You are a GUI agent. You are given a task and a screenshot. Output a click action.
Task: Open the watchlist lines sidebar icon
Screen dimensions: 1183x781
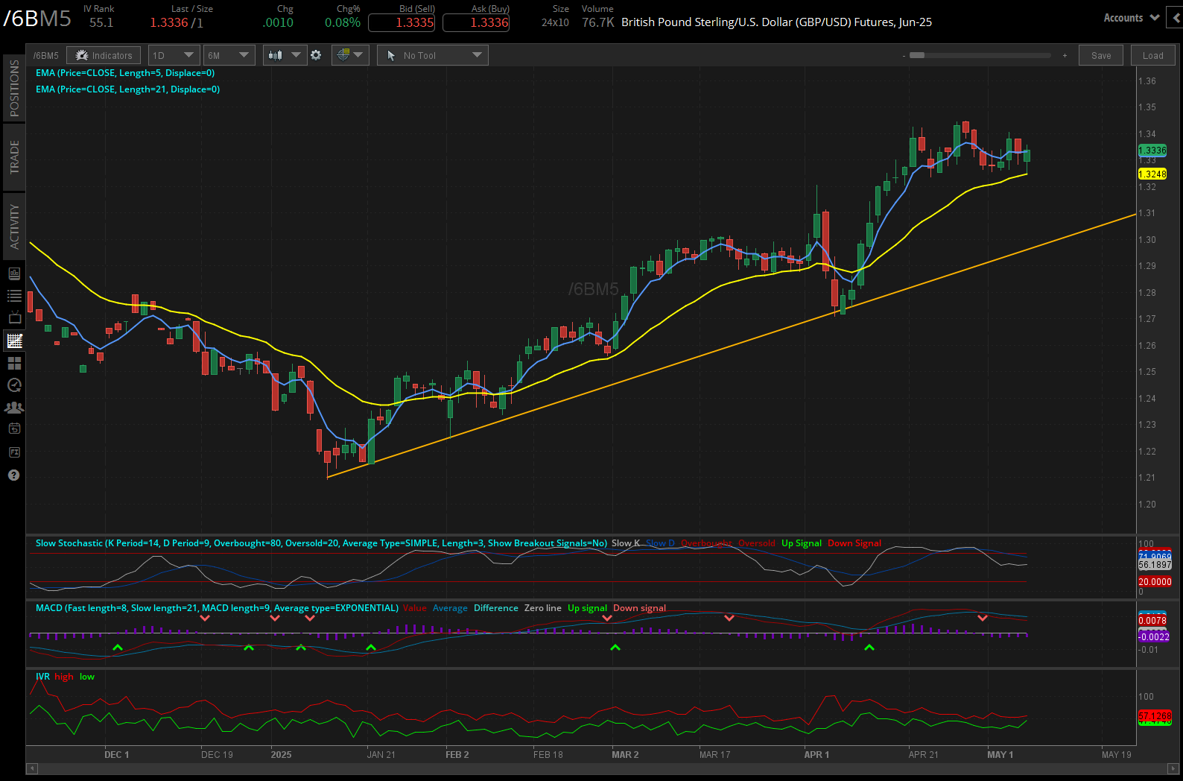click(13, 296)
